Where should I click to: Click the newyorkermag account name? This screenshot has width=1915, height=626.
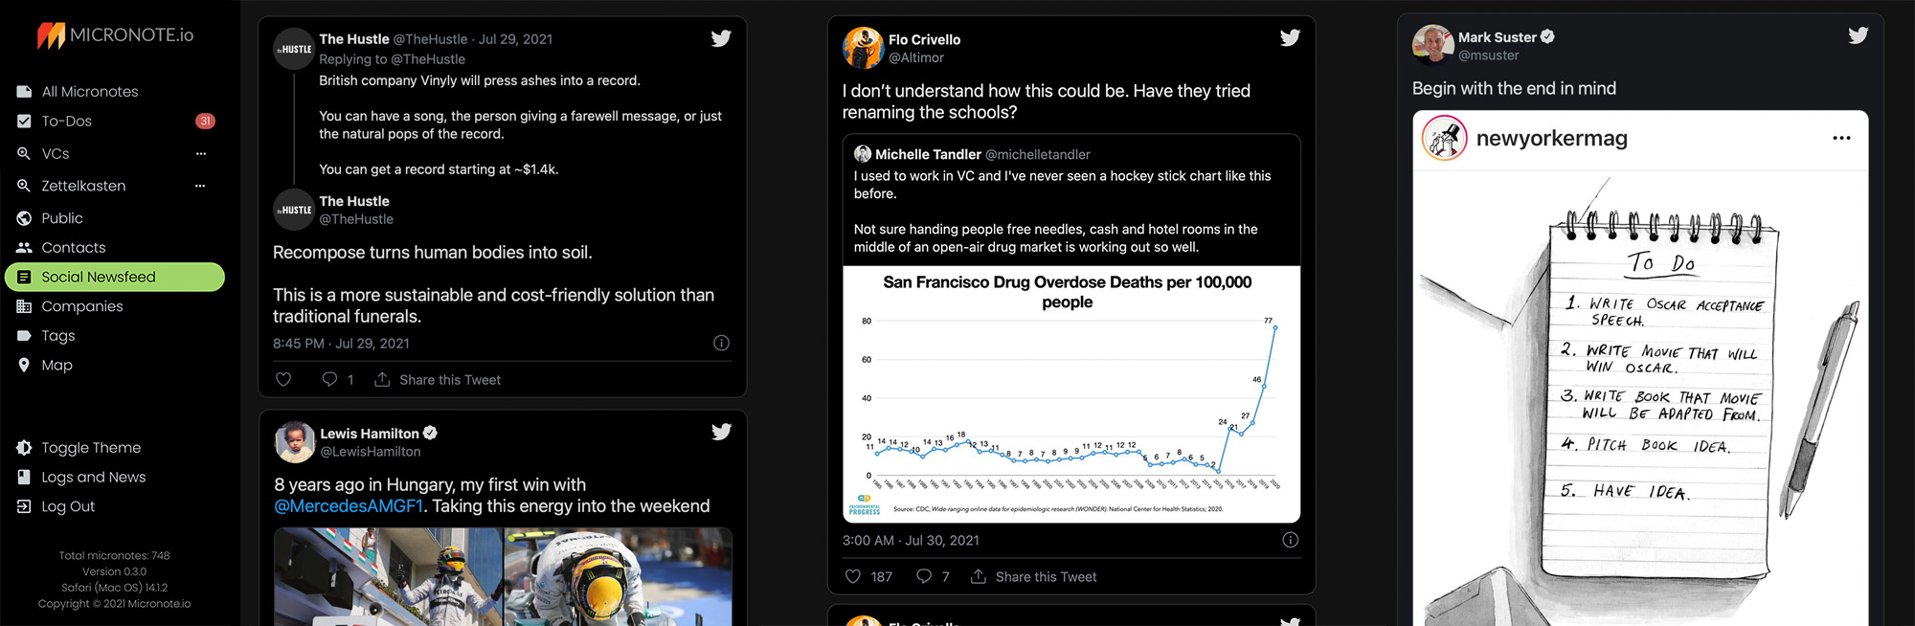(x=1552, y=138)
